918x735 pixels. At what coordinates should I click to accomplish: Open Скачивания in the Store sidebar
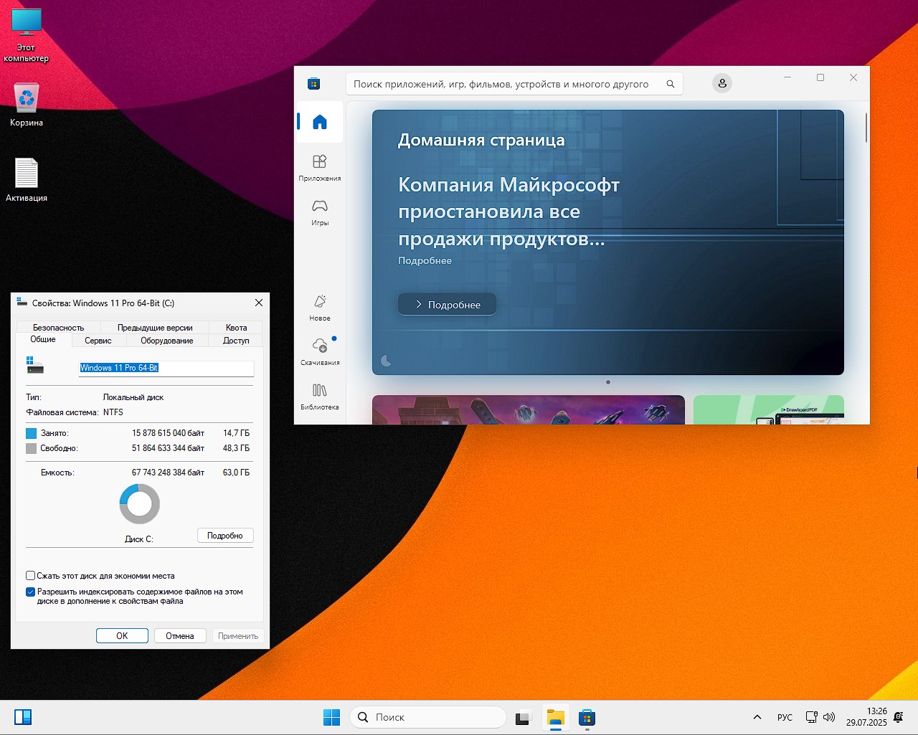320,352
